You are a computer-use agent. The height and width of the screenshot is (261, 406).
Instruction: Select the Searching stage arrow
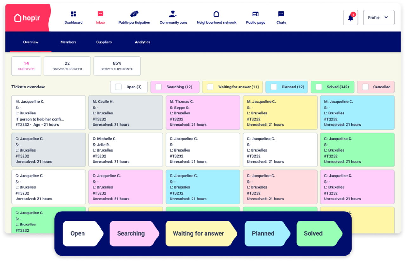(x=134, y=234)
